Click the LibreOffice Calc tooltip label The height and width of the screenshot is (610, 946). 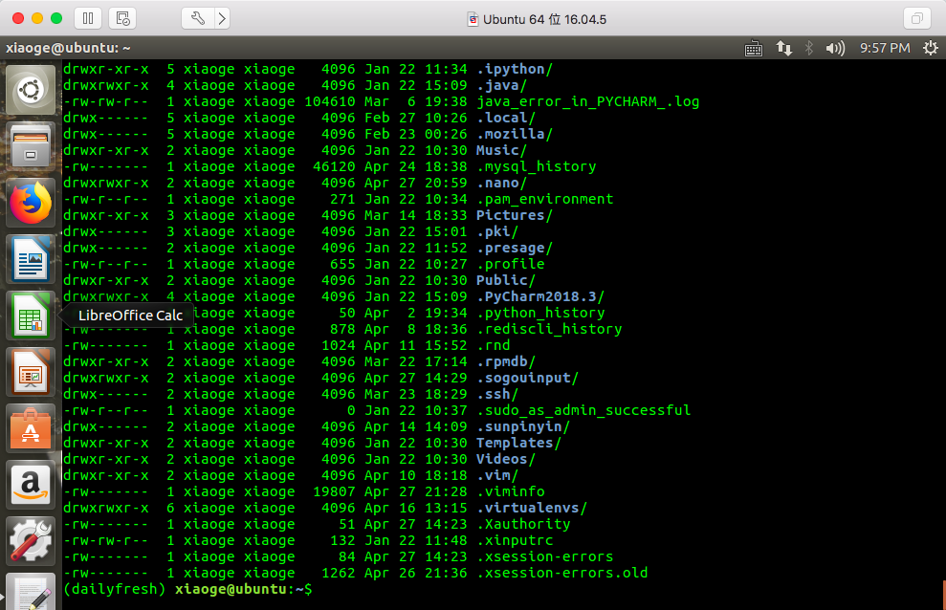coord(130,316)
